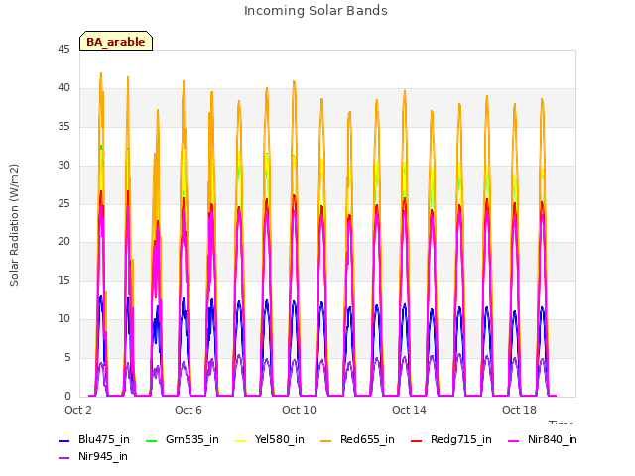
Task: Click the 10 y-axis tick label
Action: 63,319
